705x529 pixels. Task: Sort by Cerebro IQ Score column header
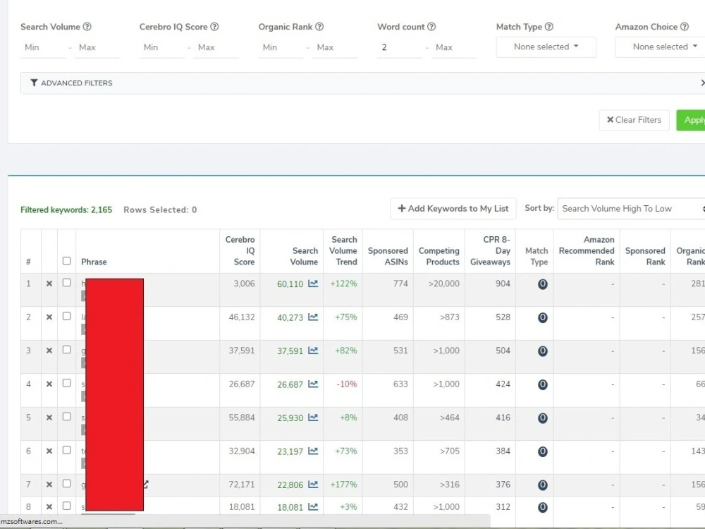240,250
